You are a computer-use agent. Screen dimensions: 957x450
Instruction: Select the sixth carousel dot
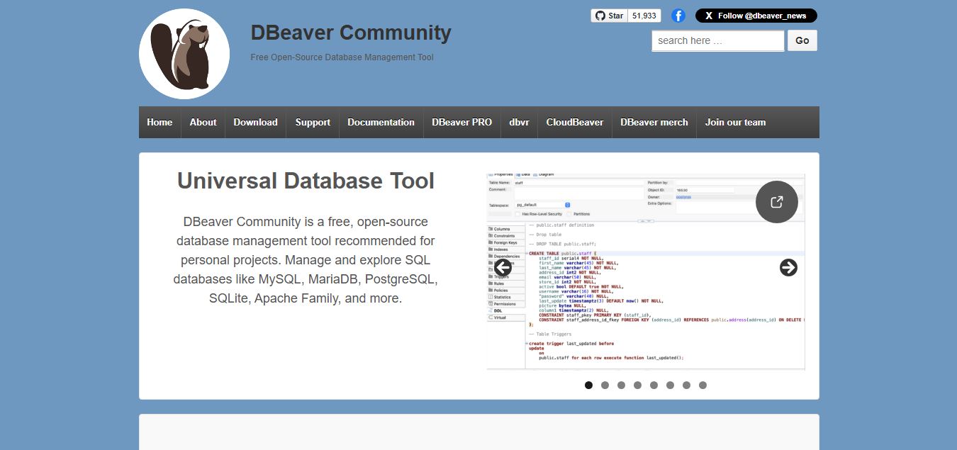coord(670,386)
